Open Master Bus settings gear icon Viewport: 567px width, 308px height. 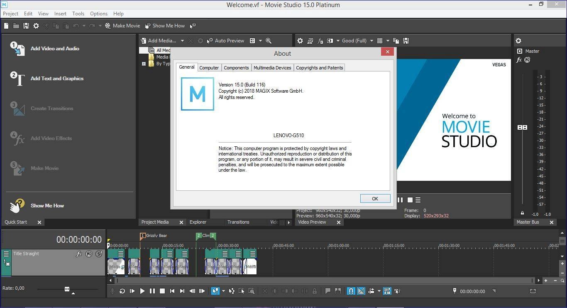(518, 41)
